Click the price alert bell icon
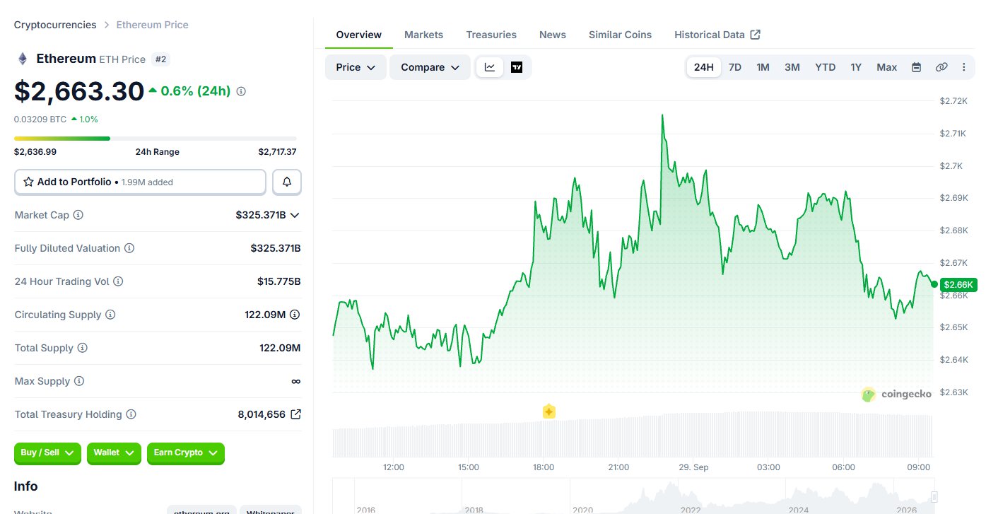This screenshot has height=514, width=986. [286, 182]
